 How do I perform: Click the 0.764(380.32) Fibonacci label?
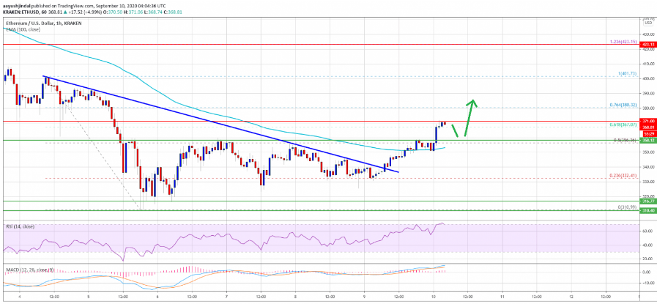[x=625, y=105]
